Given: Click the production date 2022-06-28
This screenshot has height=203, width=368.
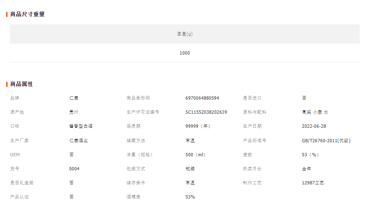Looking at the screenshot, I should pos(314,127).
